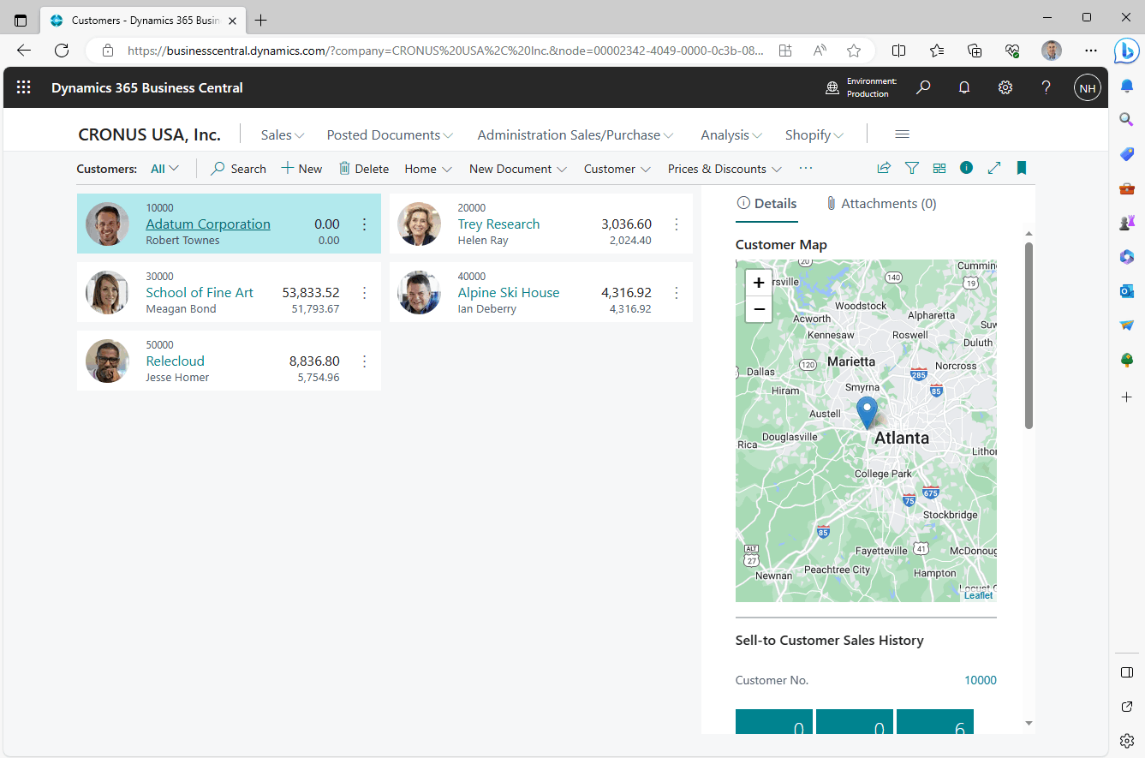Screen dimensions: 1145x758
Task: Expand the Posted Documents menu
Action: point(390,134)
